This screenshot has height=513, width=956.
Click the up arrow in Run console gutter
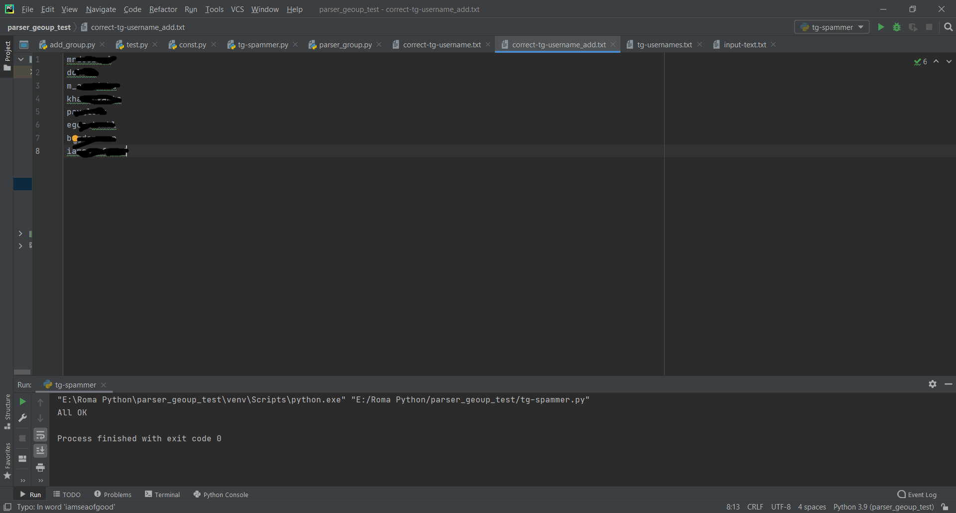tap(40, 402)
